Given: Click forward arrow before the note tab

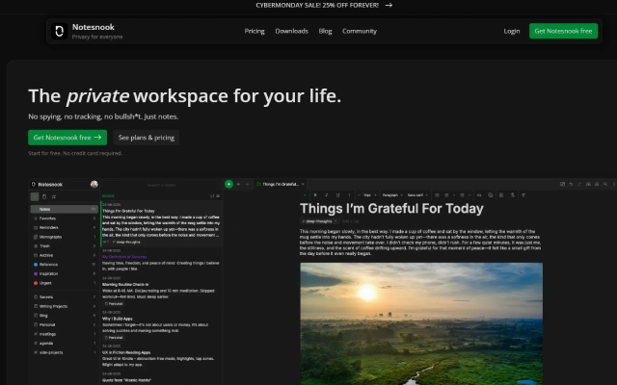Looking at the screenshot, I should pos(247,184).
